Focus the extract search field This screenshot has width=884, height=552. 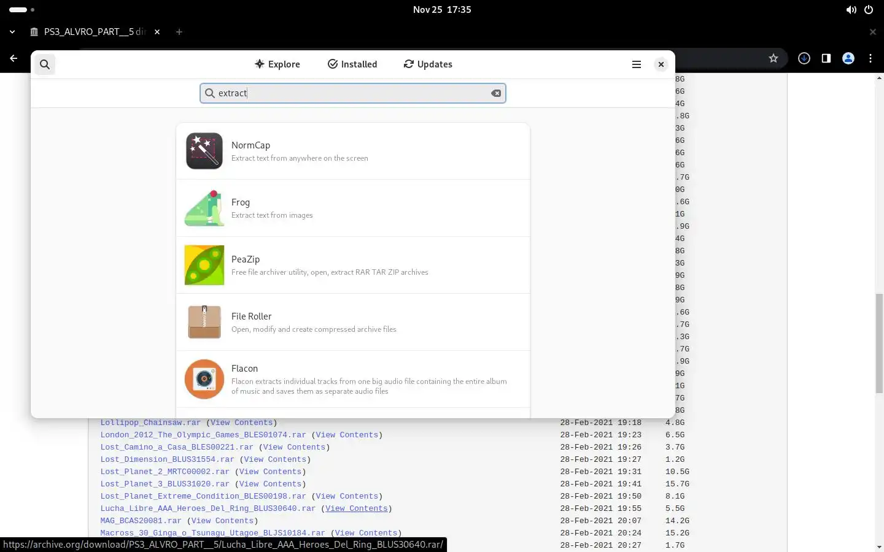click(353, 93)
